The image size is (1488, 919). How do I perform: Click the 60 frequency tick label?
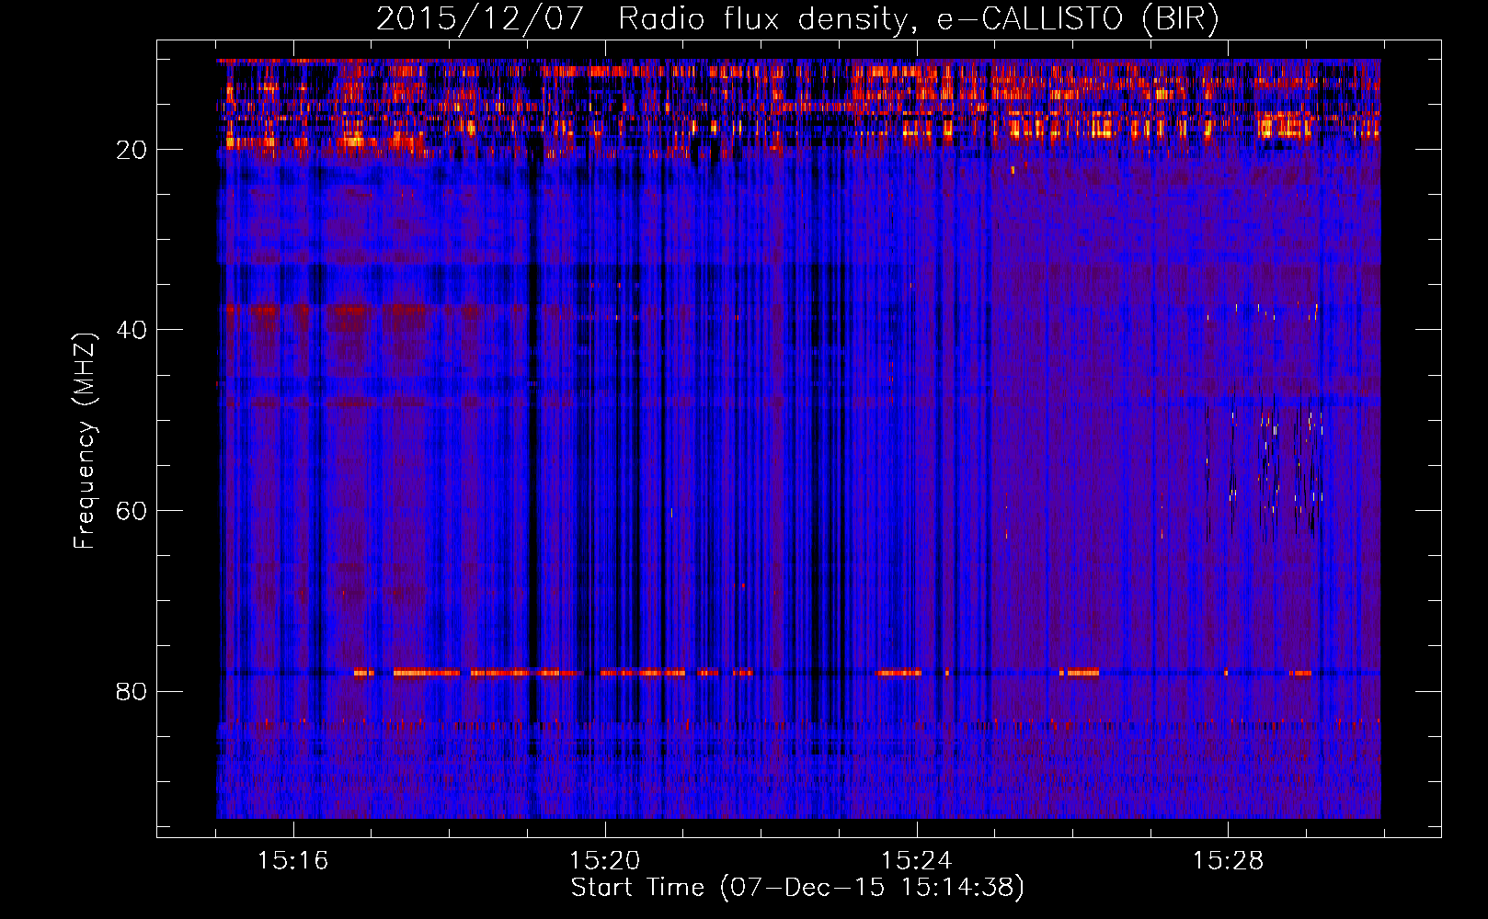(132, 512)
